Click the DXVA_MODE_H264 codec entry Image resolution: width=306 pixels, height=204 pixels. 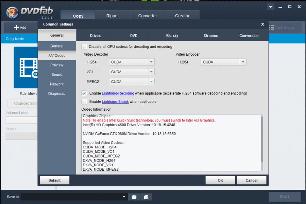[x=99, y=161]
